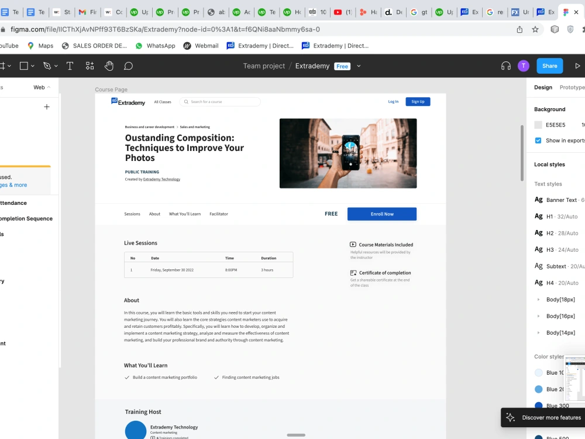Image resolution: width=585 pixels, height=439 pixels.
Task: Select the Subtext text style
Action: click(x=559, y=266)
